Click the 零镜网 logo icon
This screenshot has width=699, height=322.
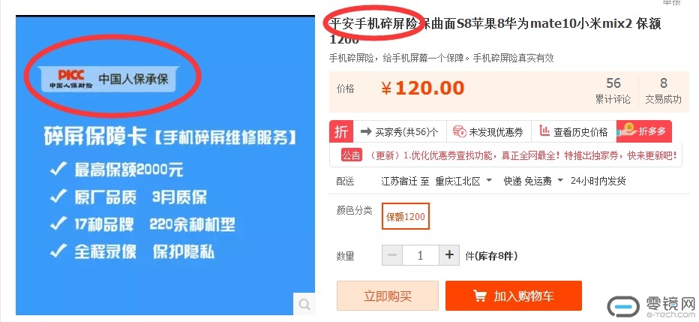[x=624, y=307]
